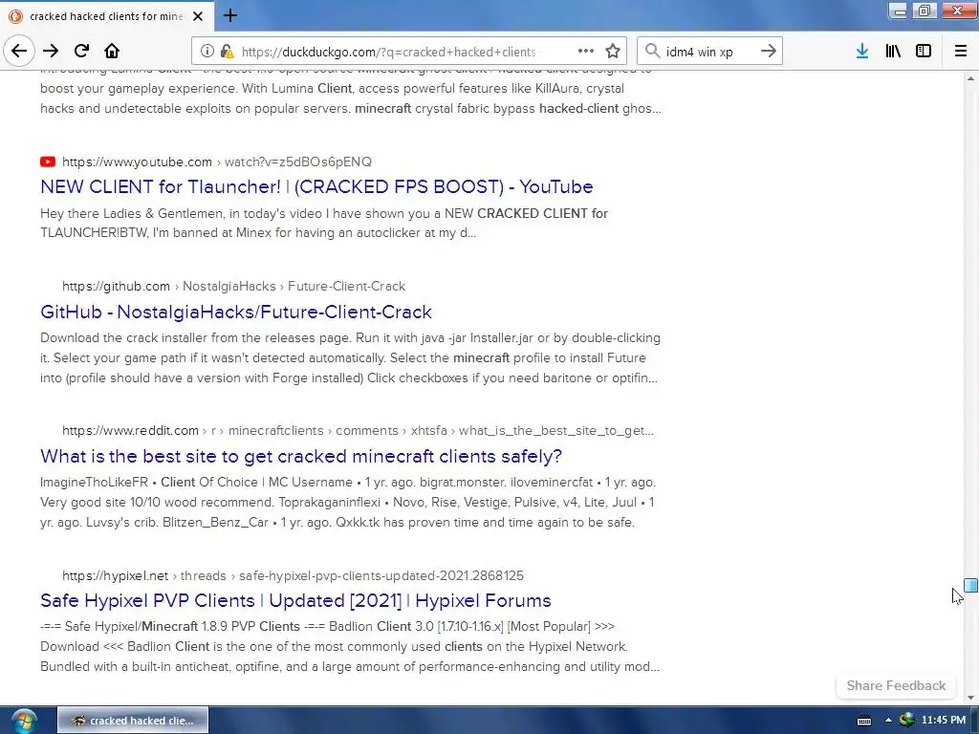Screen dimensions: 979x734
Task: Click the Lumina Client snippet text
Action: coord(351,89)
